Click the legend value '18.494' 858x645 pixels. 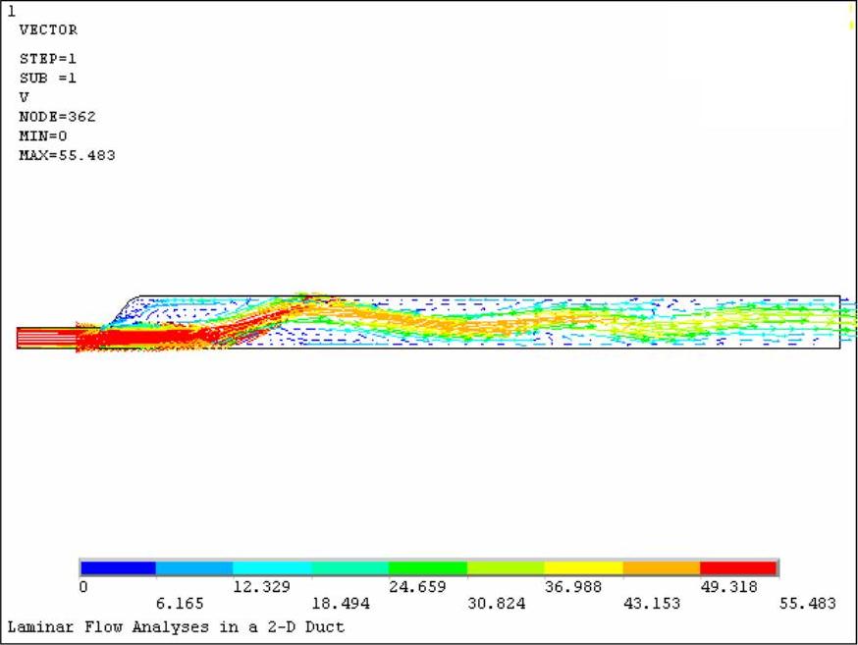tap(341, 604)
